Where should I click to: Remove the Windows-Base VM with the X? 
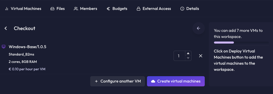[x=201, y=56]
